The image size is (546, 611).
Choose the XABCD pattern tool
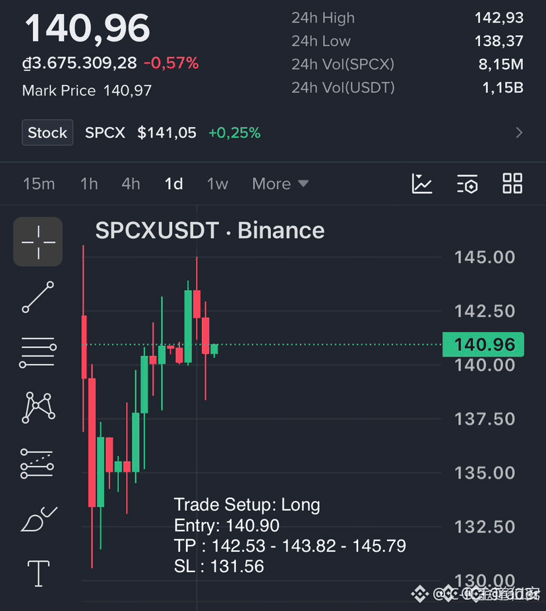(x=38, y=407)
